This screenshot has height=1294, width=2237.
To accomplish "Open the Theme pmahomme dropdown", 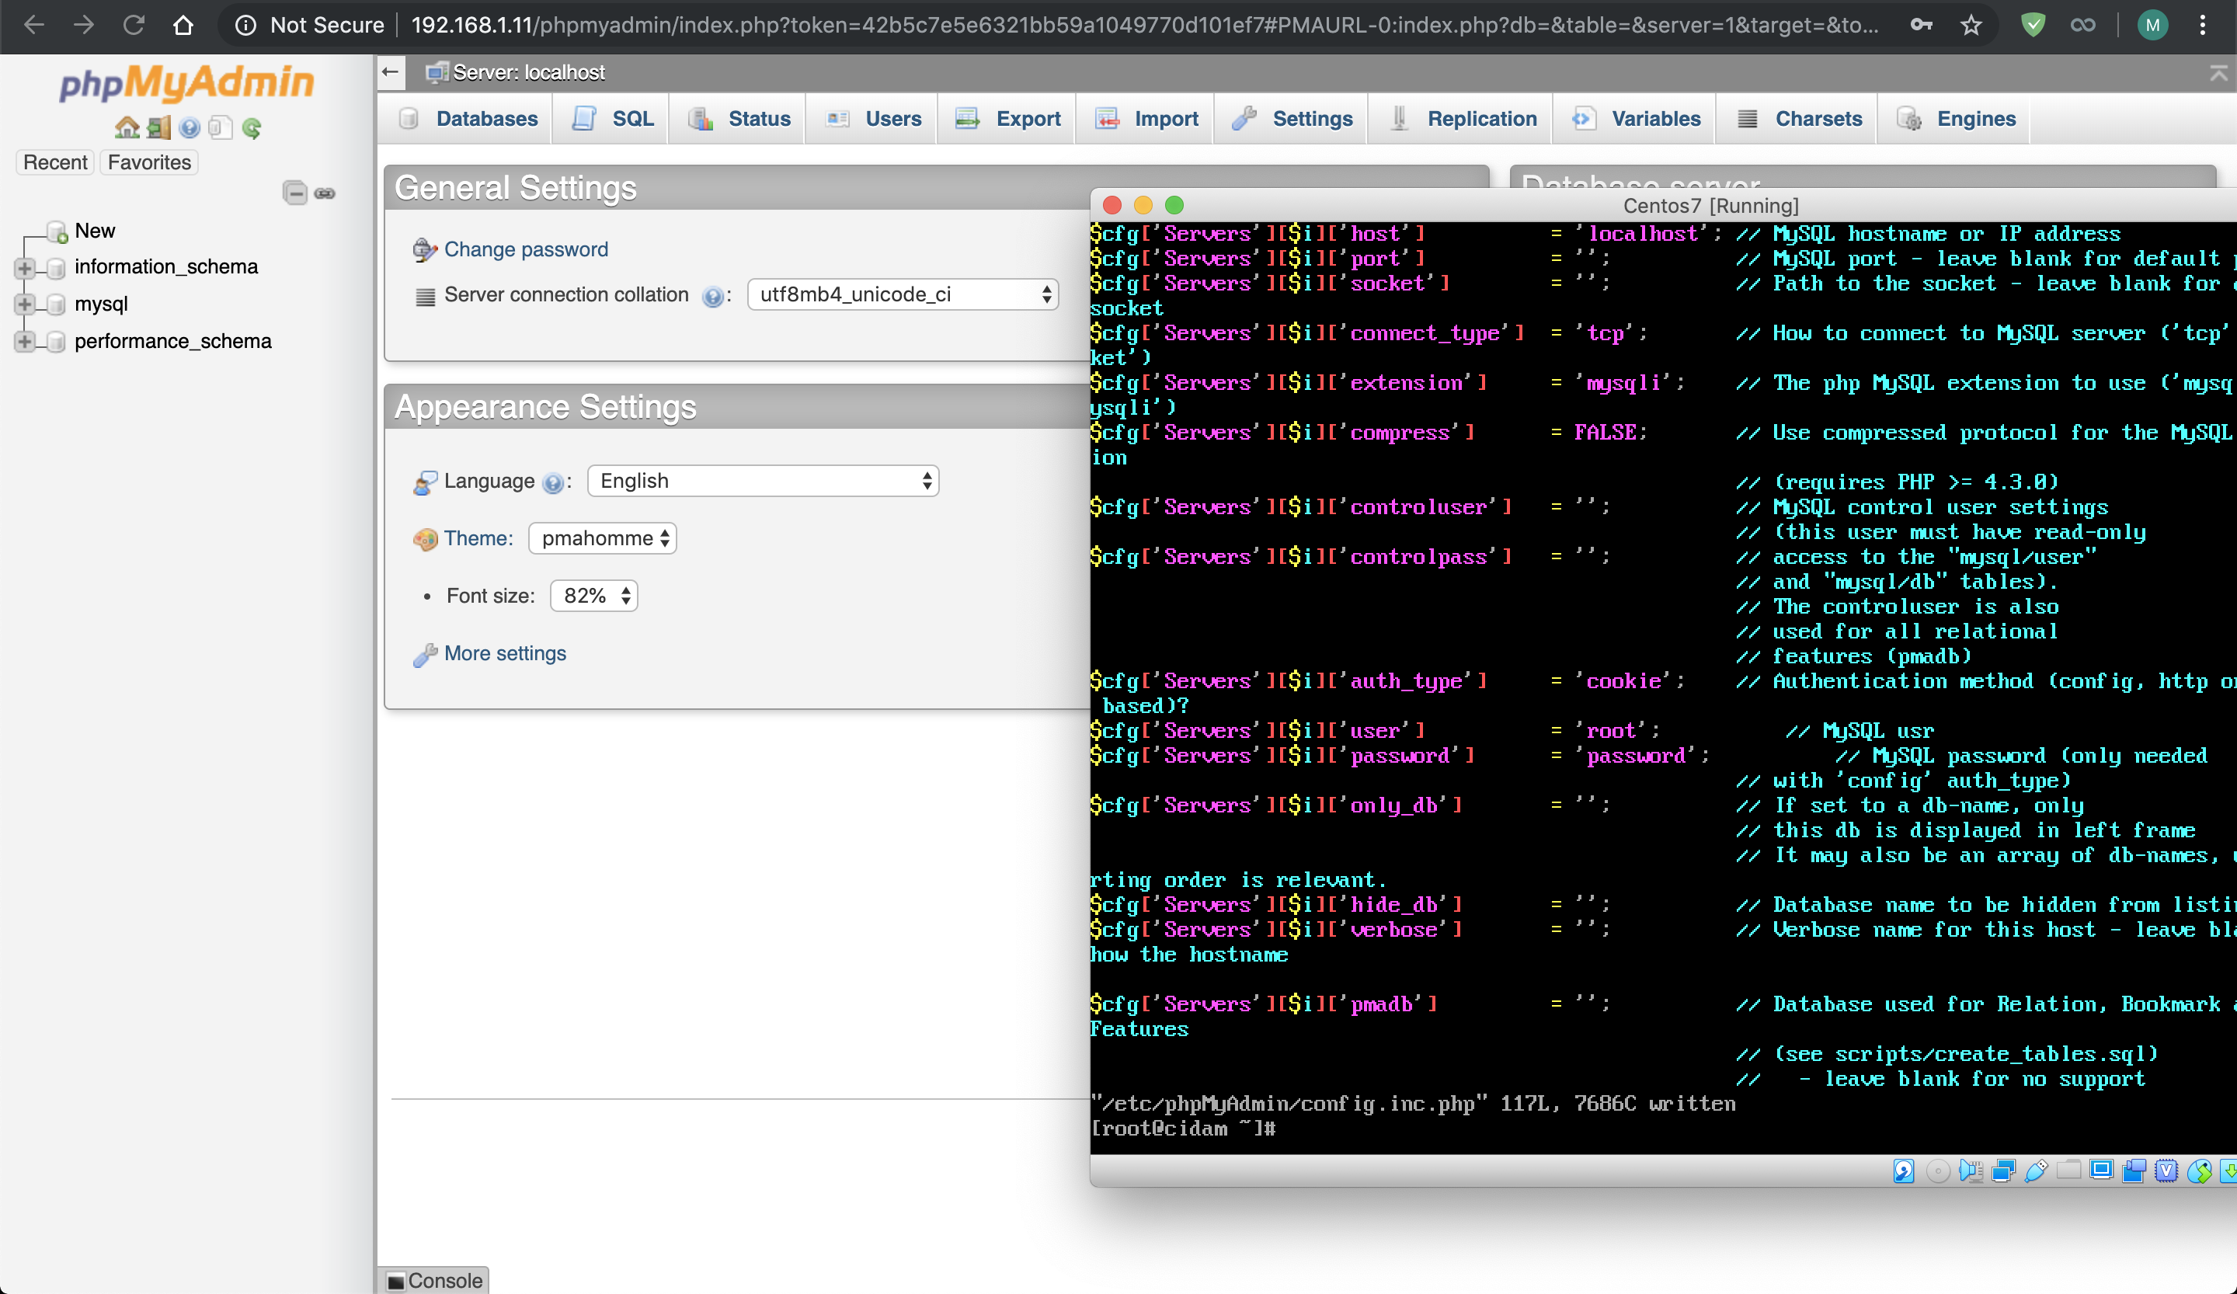I will [603, 539].
